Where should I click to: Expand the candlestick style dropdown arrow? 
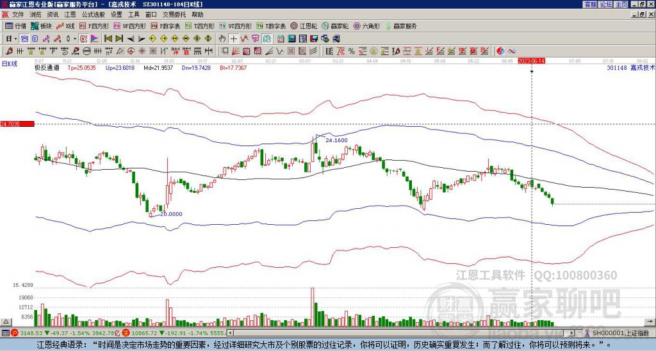(75, 39)
